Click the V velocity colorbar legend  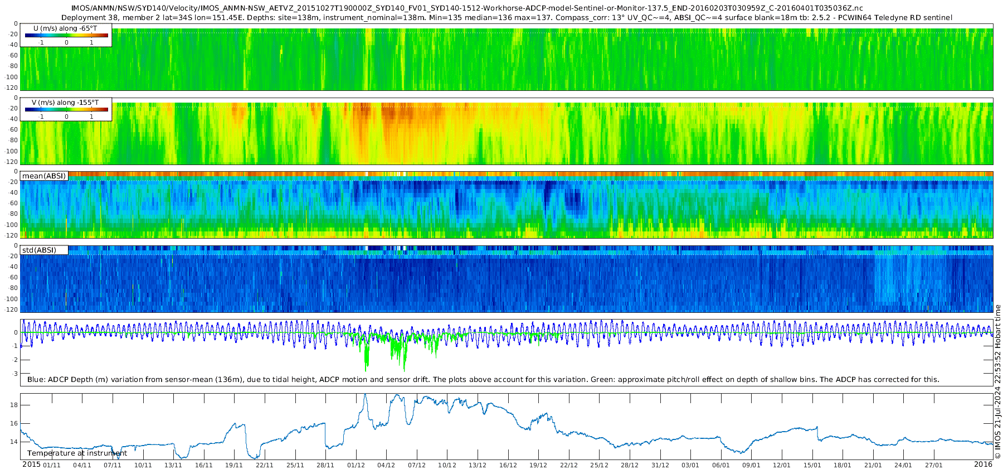(66, 110)
